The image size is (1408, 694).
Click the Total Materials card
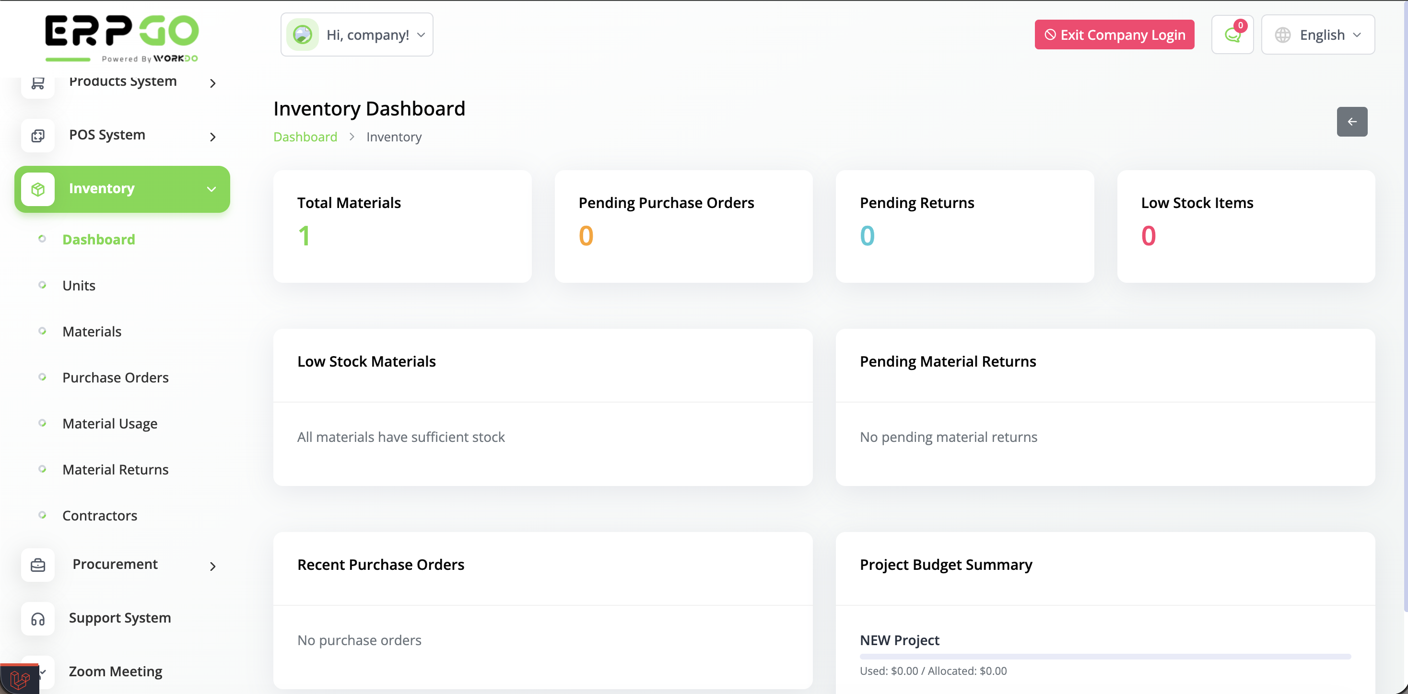point(402,226)
